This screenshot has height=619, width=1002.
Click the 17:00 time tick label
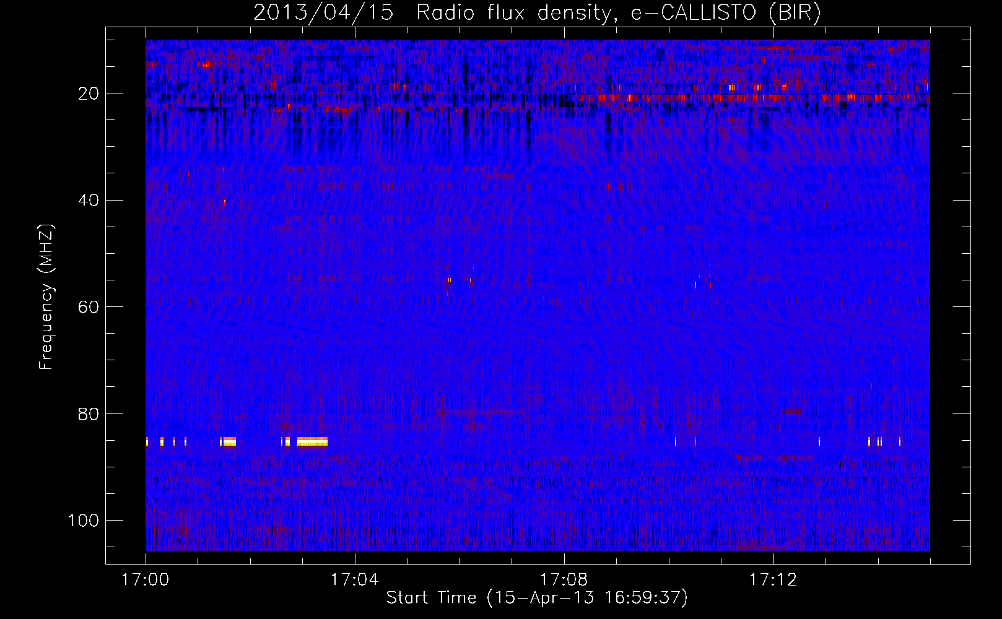(x=146, y=580)
